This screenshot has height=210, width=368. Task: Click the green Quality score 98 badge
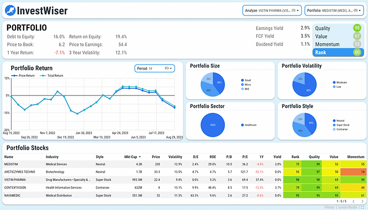357,28
